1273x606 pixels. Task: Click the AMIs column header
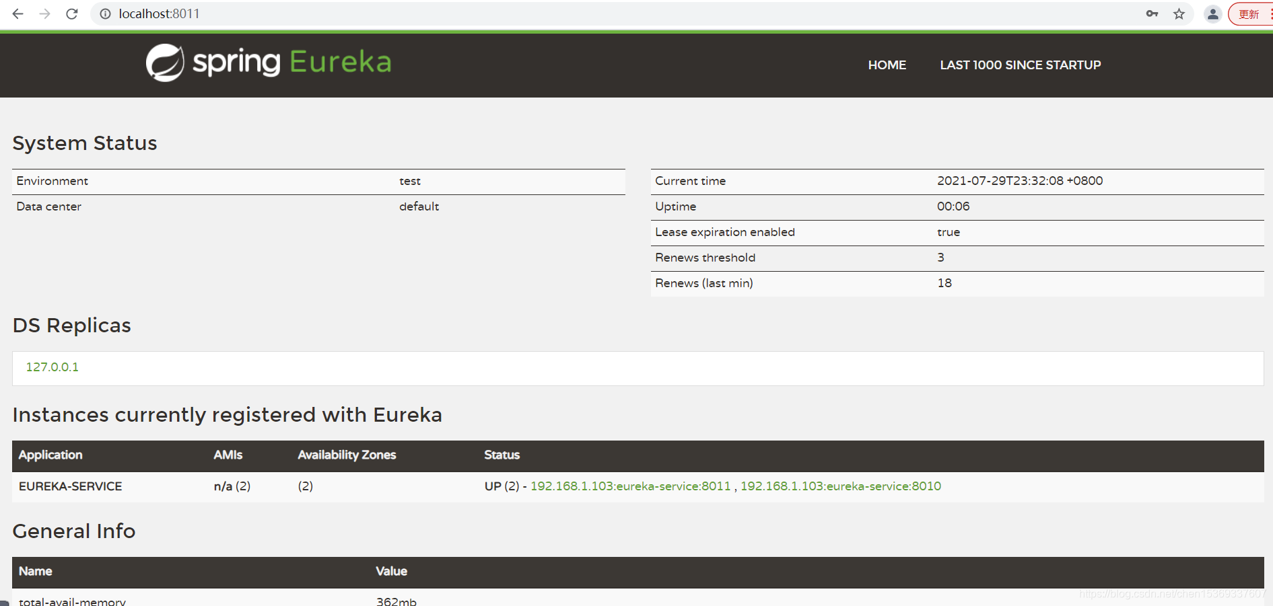coord(228,455)
